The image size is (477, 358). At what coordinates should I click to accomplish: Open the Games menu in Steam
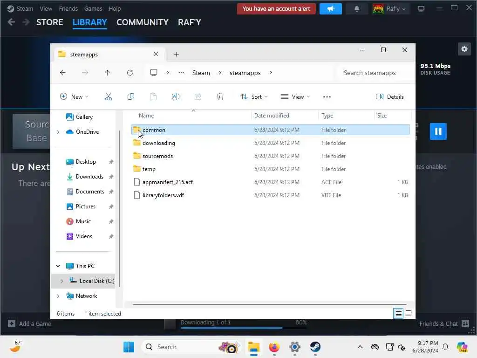coord(93,9)
